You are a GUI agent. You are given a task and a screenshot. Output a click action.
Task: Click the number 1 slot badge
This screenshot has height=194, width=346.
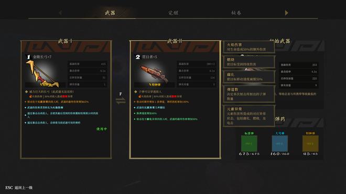[x=28, y=57]
